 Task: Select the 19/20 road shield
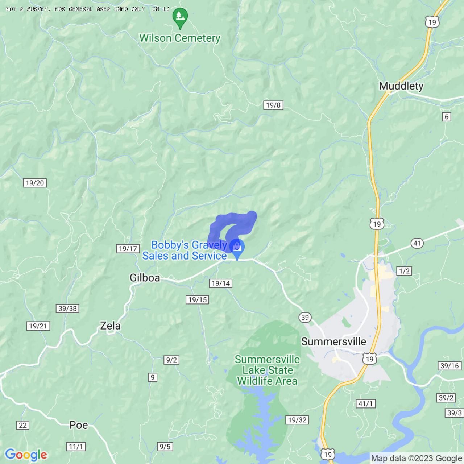tap(35, 183)
